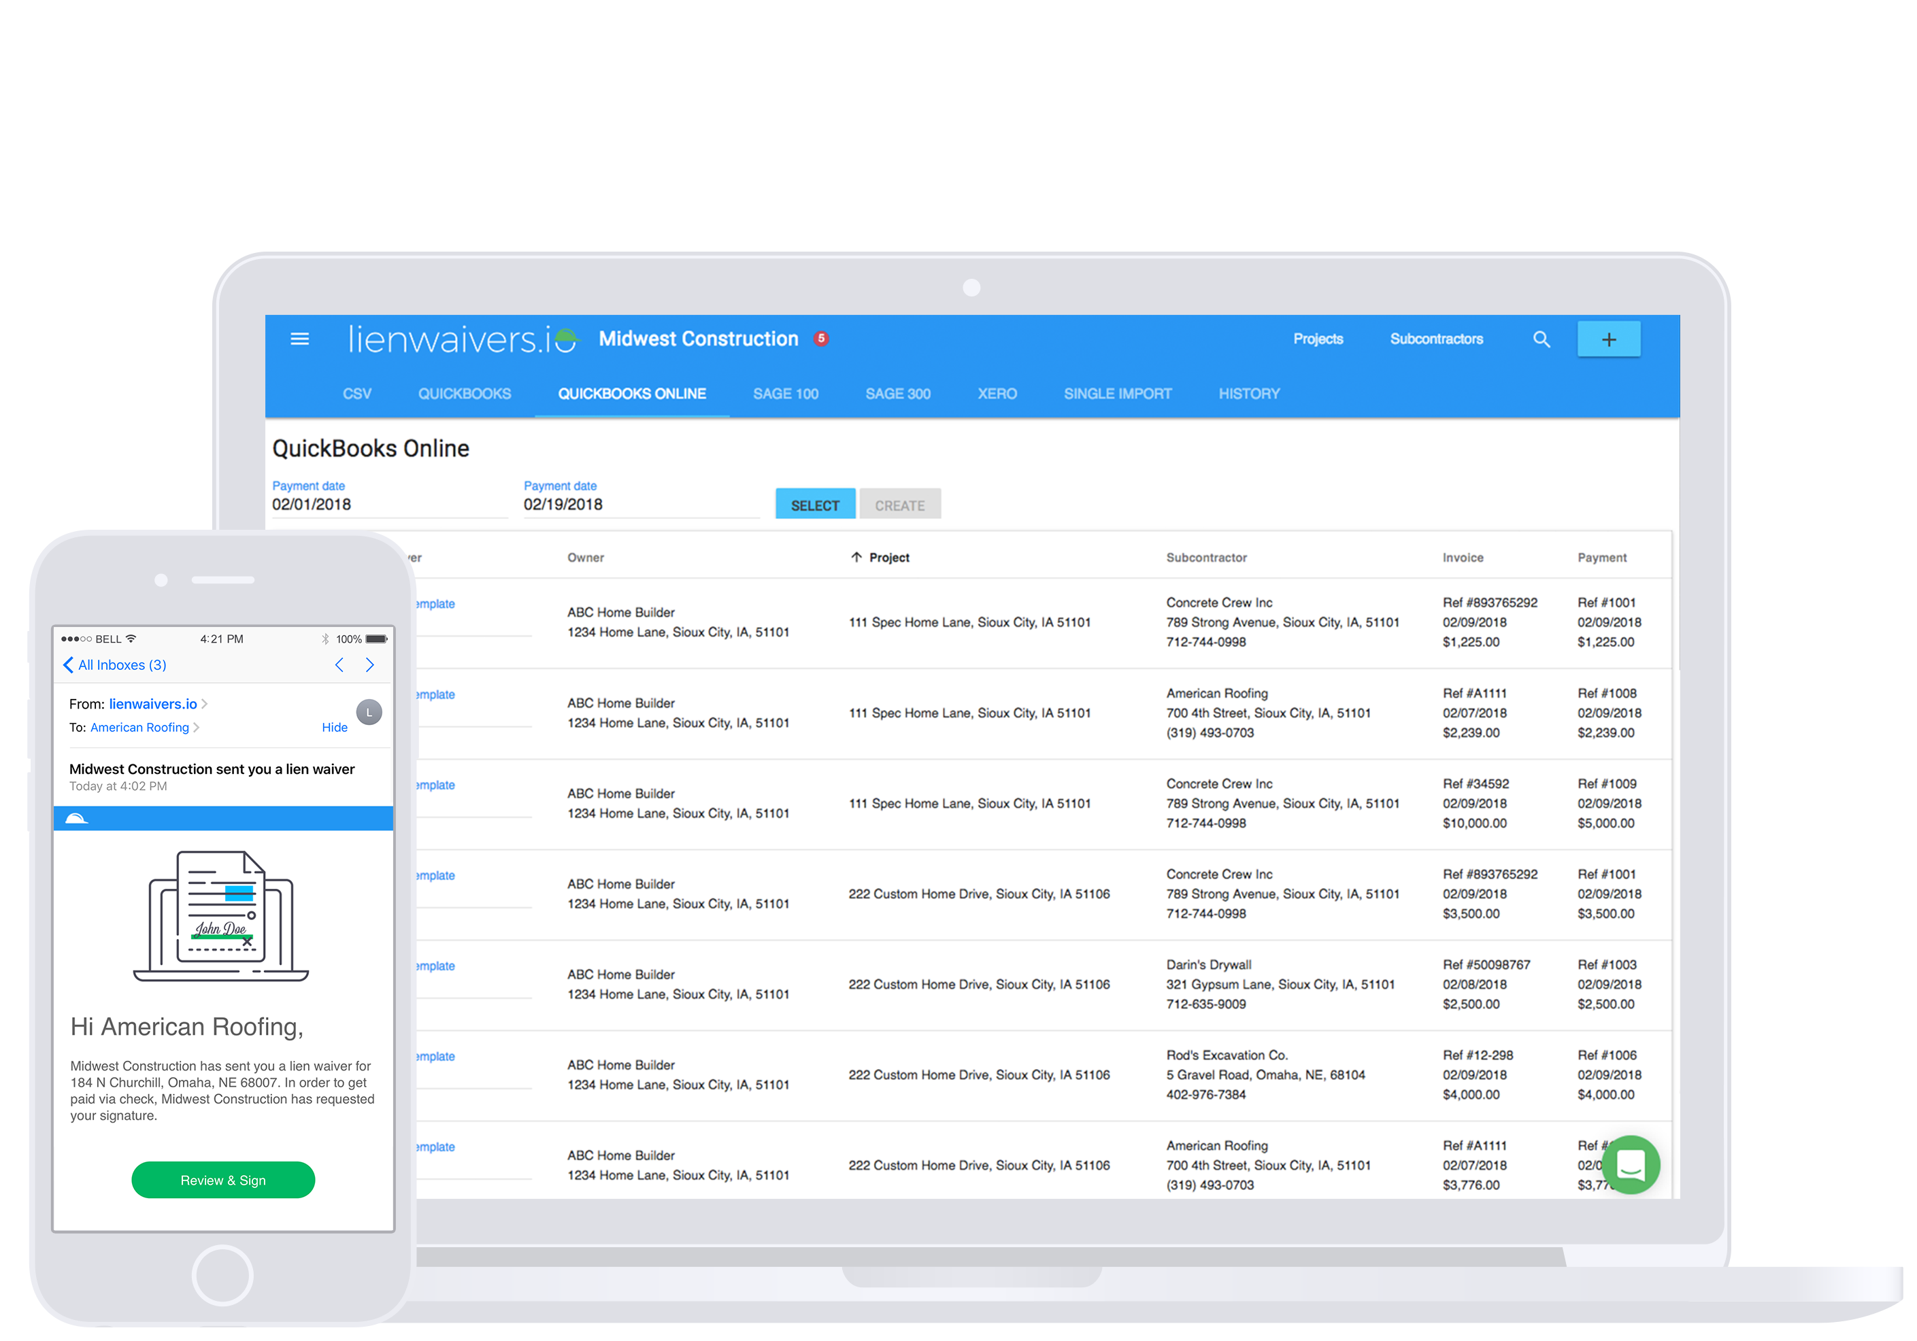Click the Payment column header
Screen dimensions: 1917x1341
[x=1601, y=558]
